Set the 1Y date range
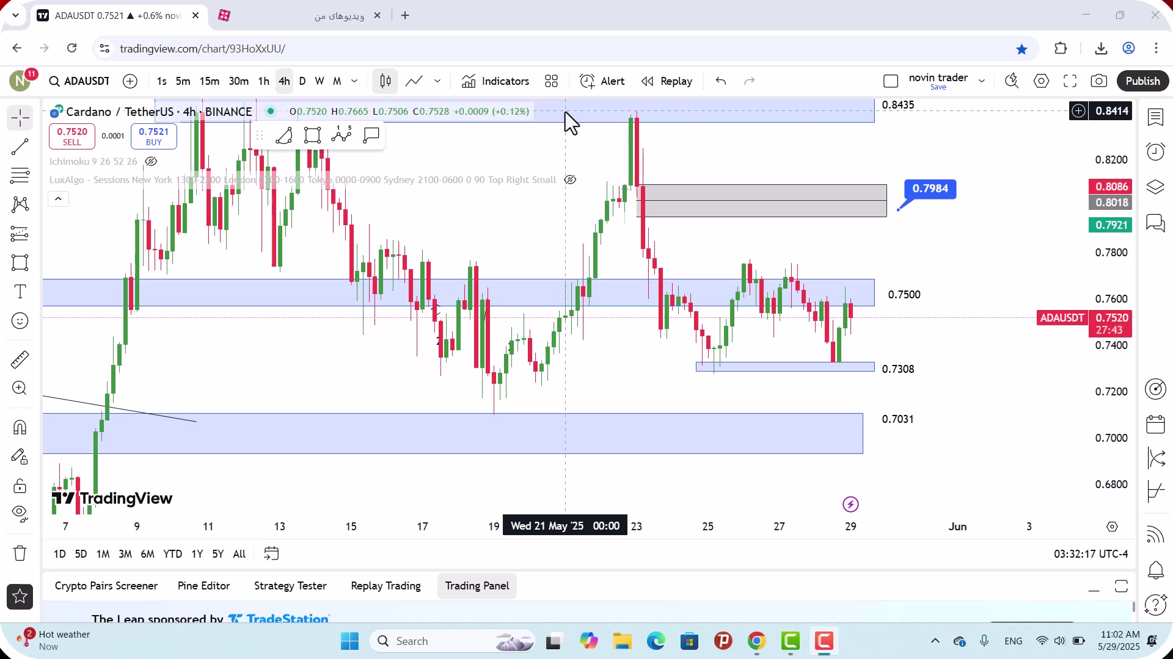Screen dimensions: 1173x659 (197, 554)
